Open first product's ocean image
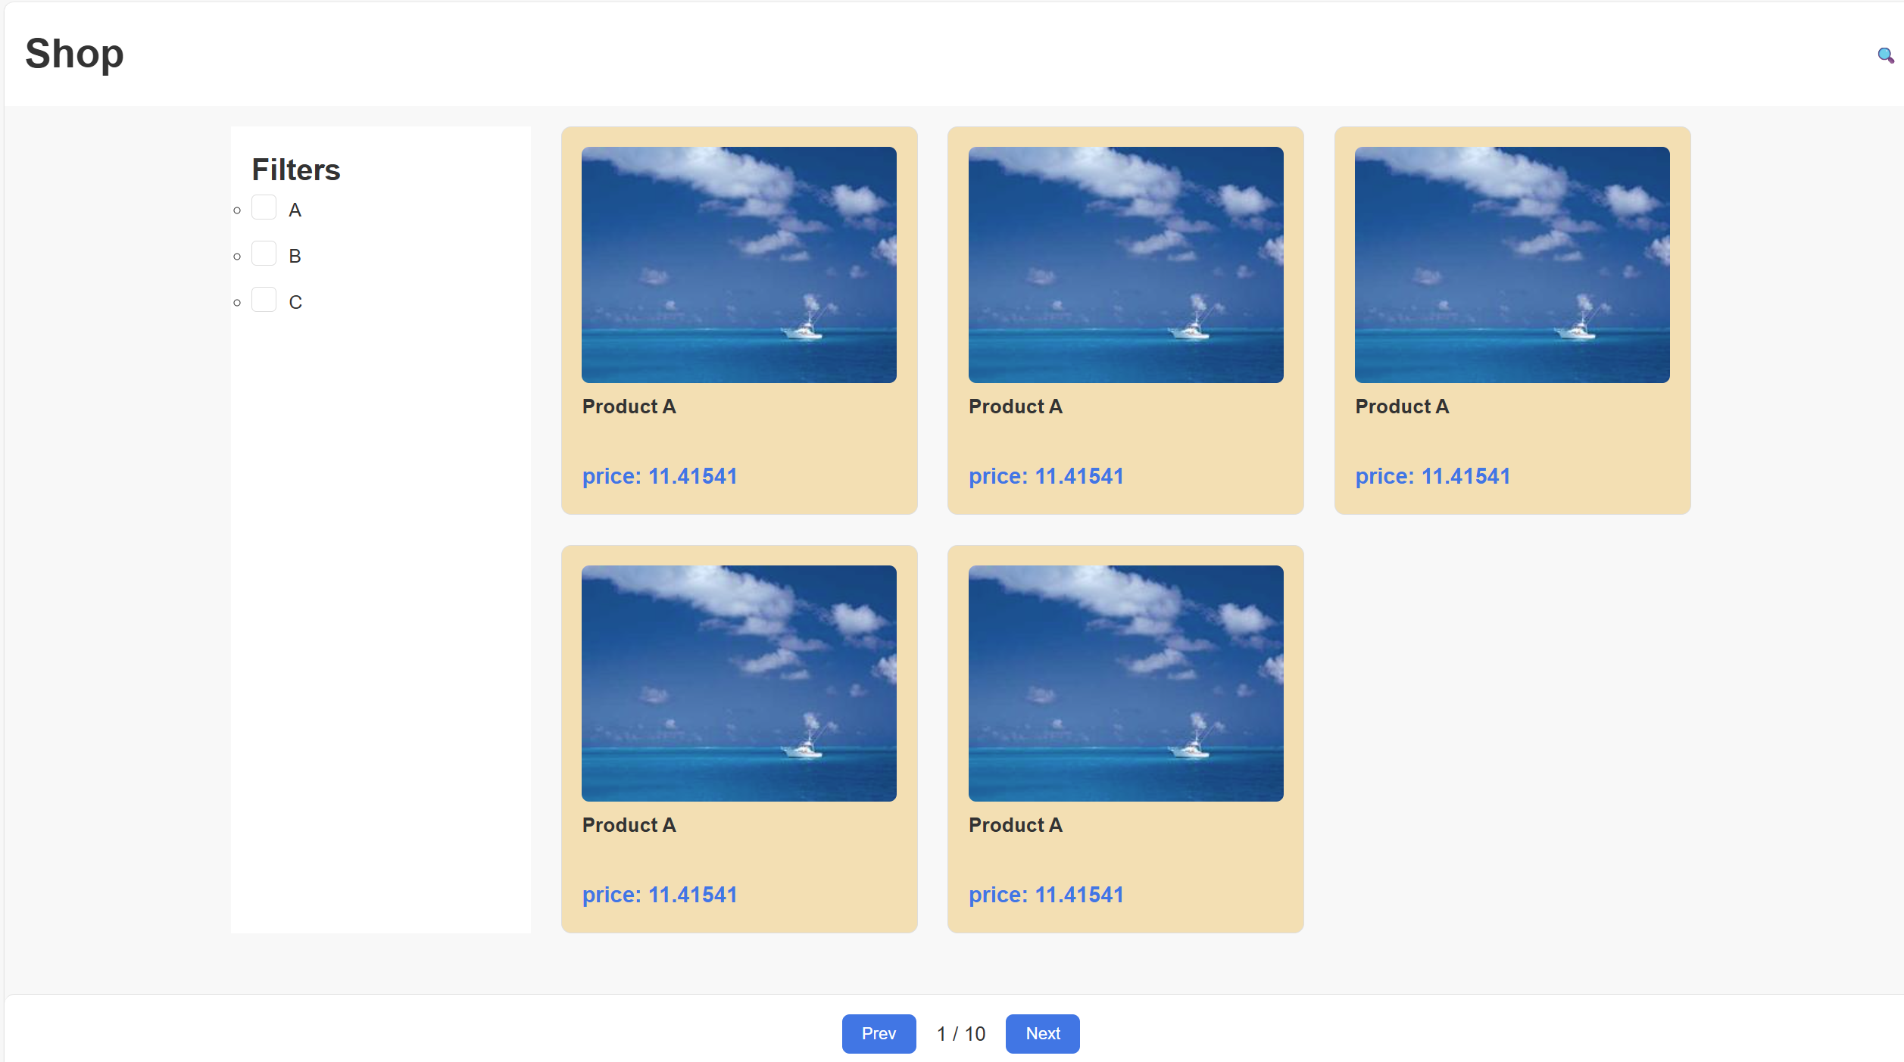The width and height of the screenshot is (1904, 1062). click(x=738, y=265)
